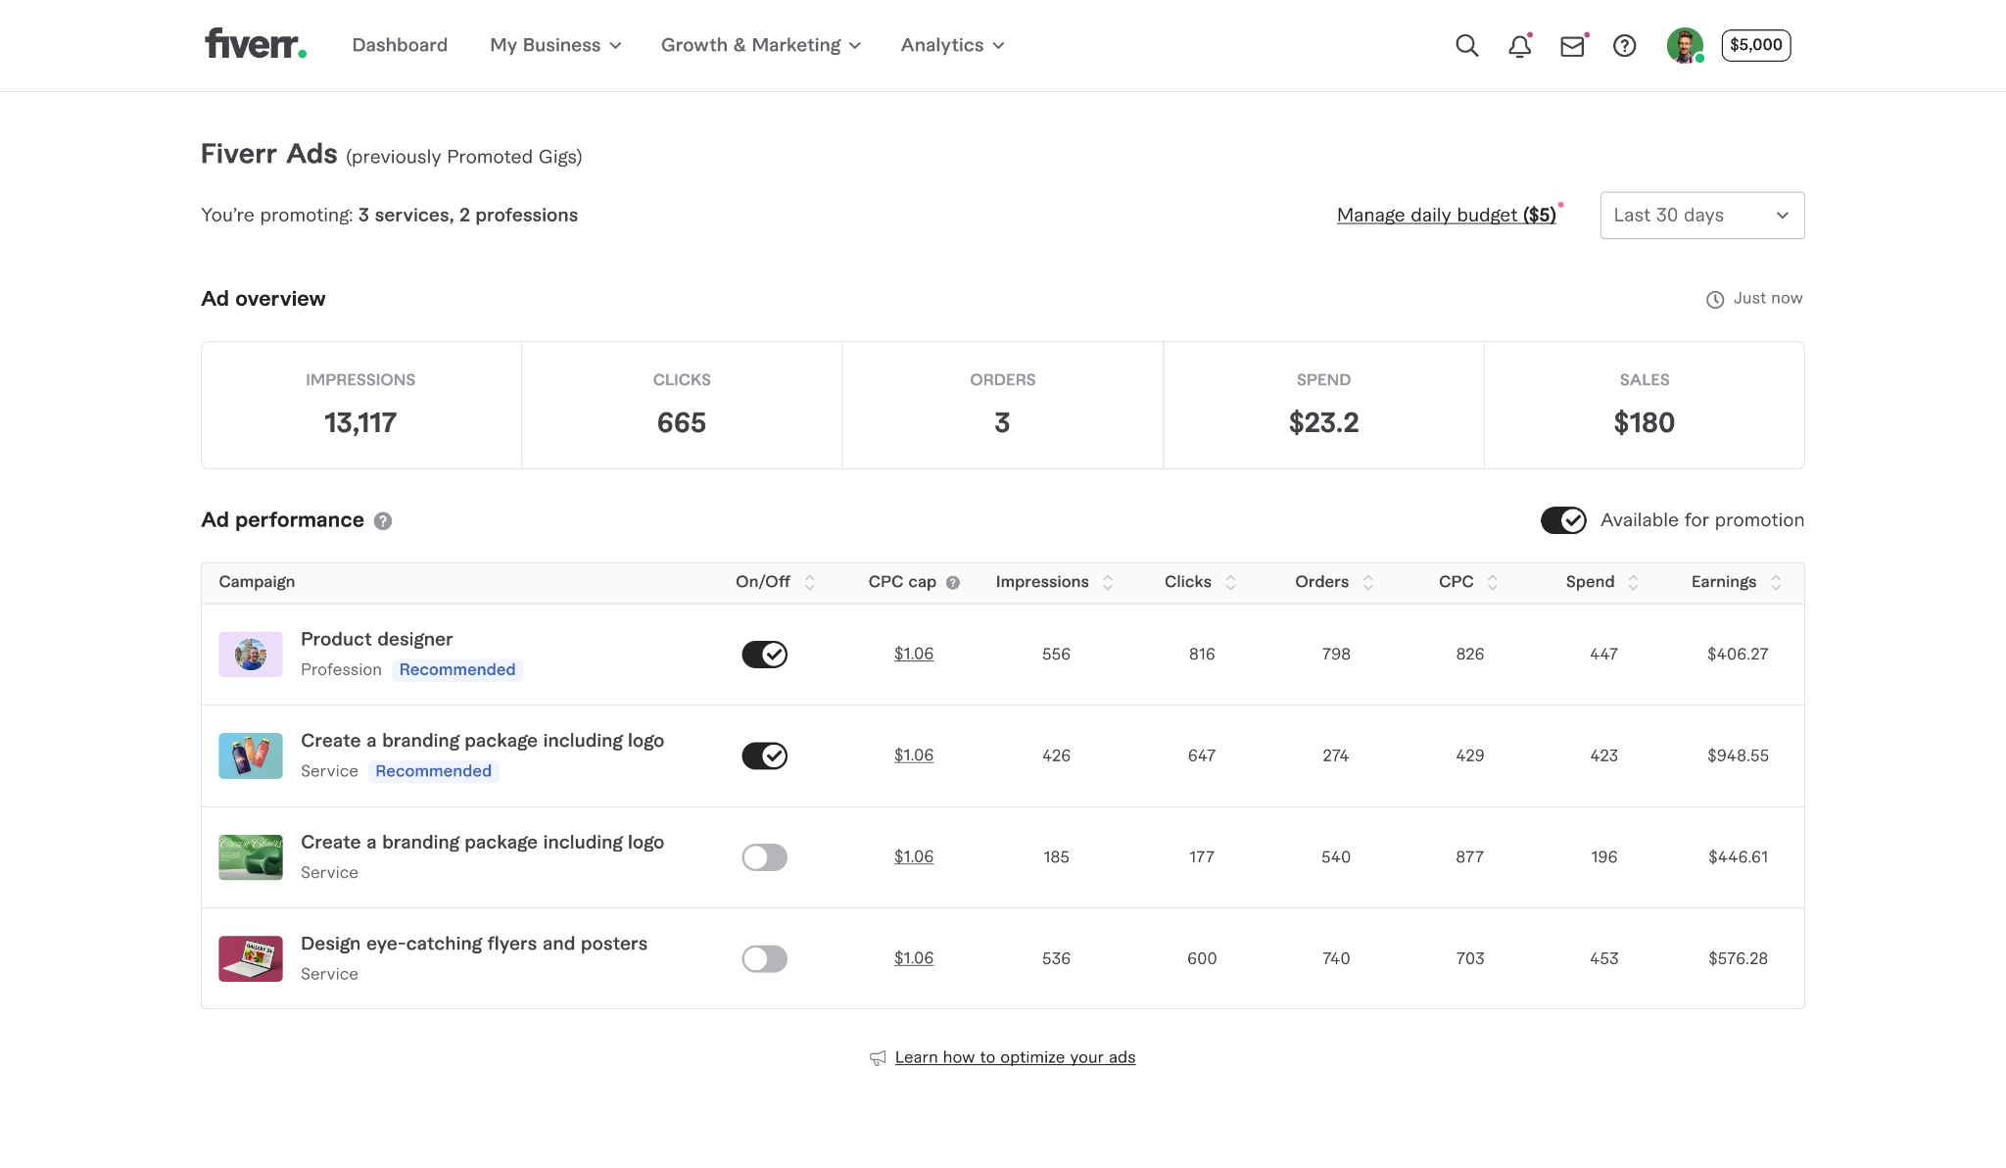
Task: Open the notifications bell
Action: pyautogui.click(x=1519, y=46)
